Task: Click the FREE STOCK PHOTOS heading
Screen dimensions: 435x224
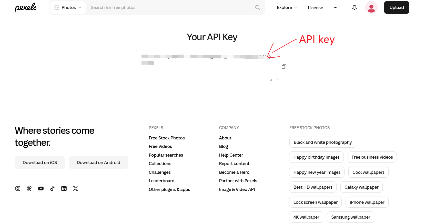Action: click(x=309, y=128)
